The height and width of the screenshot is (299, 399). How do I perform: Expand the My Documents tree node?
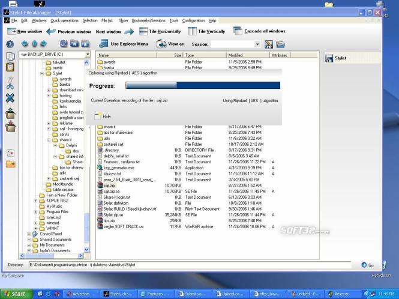[29, 245]
